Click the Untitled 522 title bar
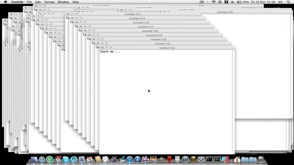 click(x=167, y=48)
